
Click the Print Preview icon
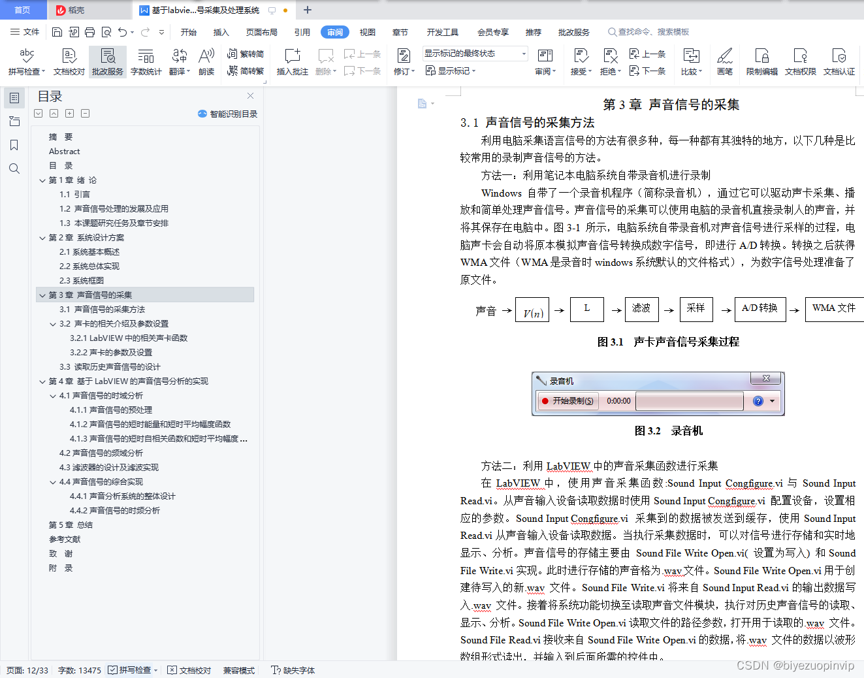coord(106,32)
